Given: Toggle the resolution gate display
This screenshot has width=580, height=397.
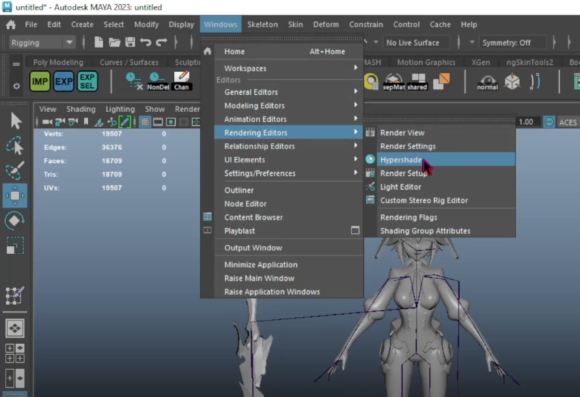Looking at the screenshot, I should pos(171,122).
